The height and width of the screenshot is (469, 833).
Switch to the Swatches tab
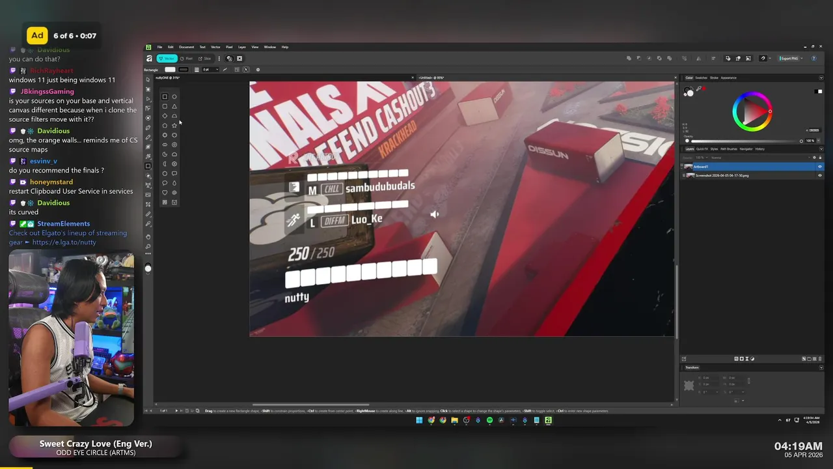point(701,78)
